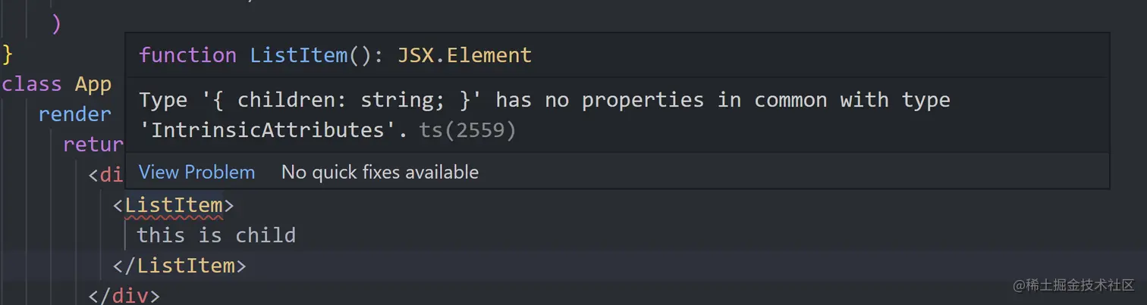Image resolution: width=1147 pixels, height=305 pixels.
Task: Click the 'function' keyword in hover tooltip
Action: pos(187,55)
